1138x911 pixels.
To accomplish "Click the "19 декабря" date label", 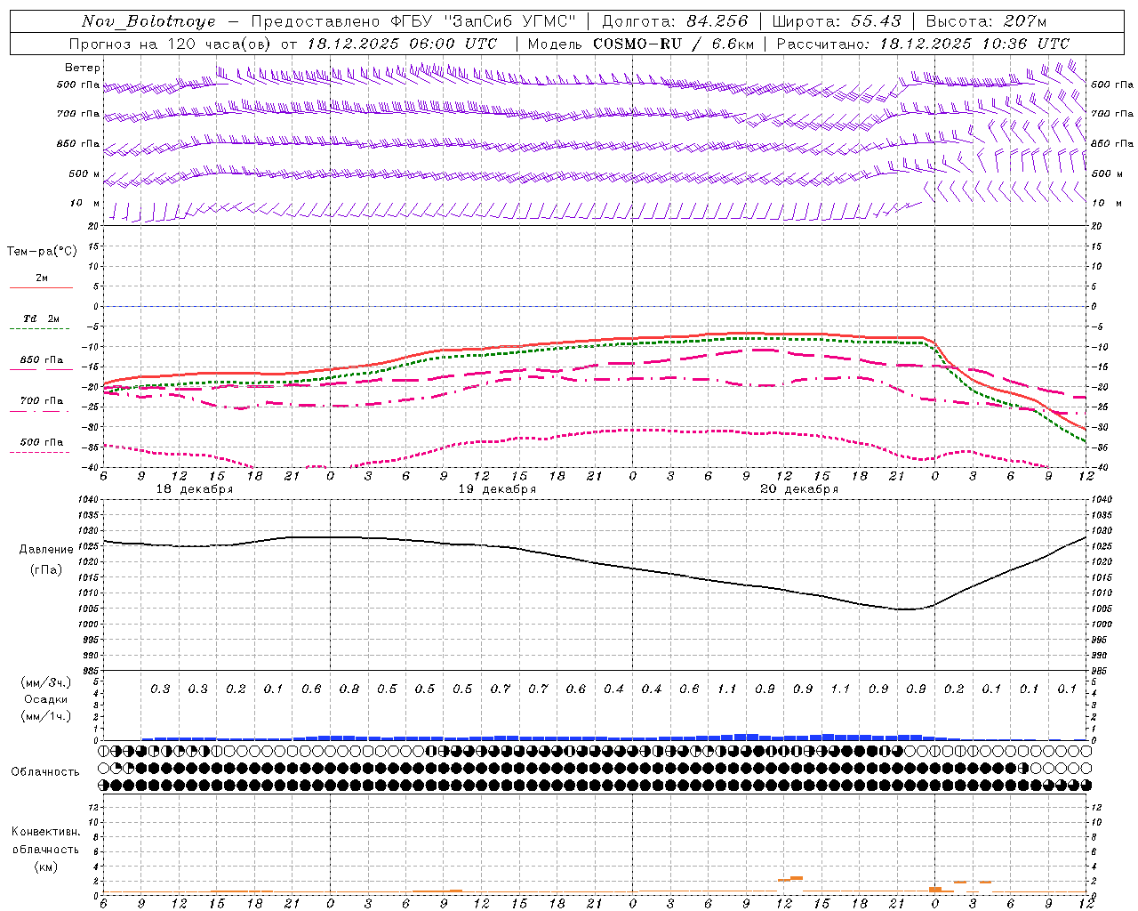I will point(497,489).
